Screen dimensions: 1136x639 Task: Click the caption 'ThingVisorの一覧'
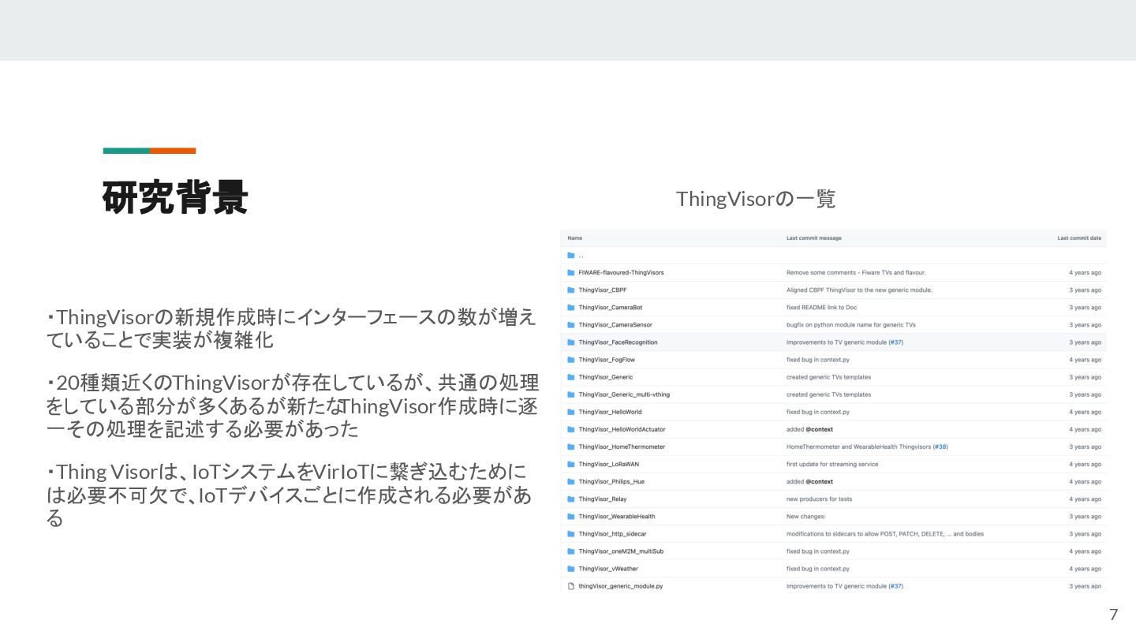pyautogui.click(x=755, y=198)
